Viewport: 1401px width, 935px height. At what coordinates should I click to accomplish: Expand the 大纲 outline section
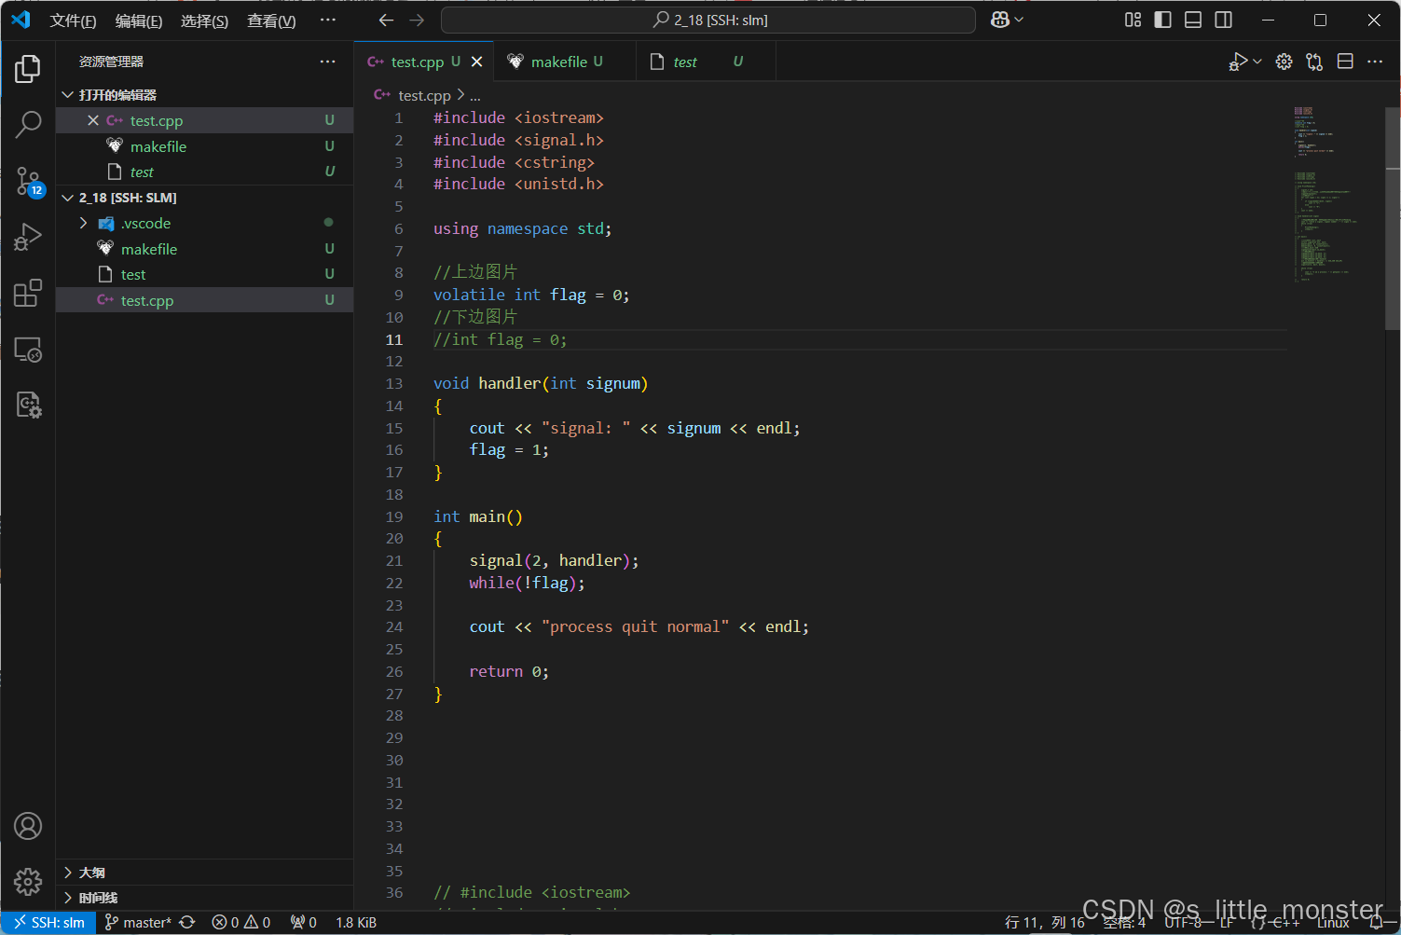[x=91, y=873]
